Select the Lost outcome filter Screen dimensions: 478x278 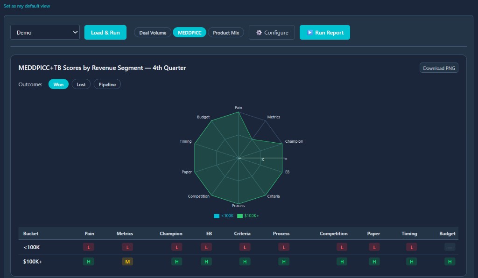[x=81, y=84]
